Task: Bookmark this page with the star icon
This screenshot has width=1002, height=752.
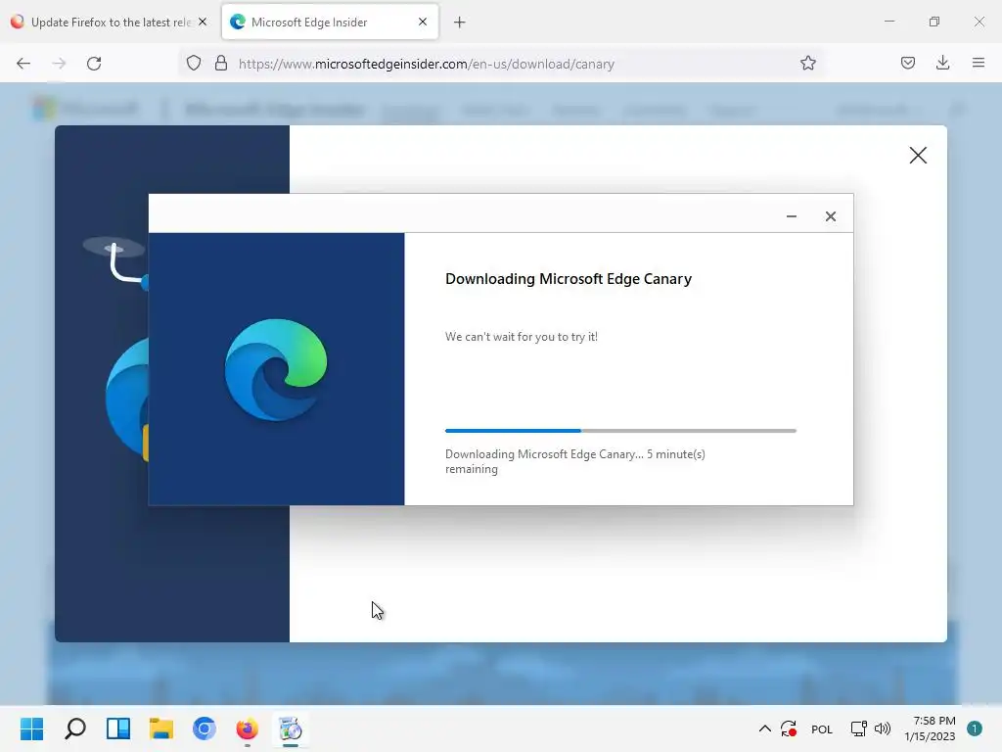Action: click(x=807, y=64)
